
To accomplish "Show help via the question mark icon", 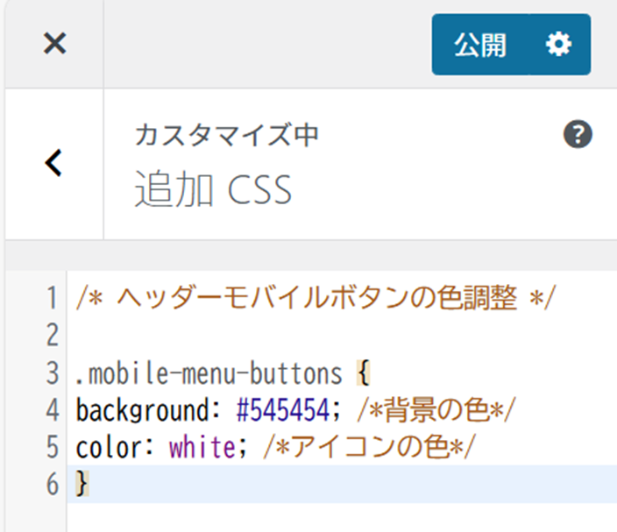I will (578, 135).
